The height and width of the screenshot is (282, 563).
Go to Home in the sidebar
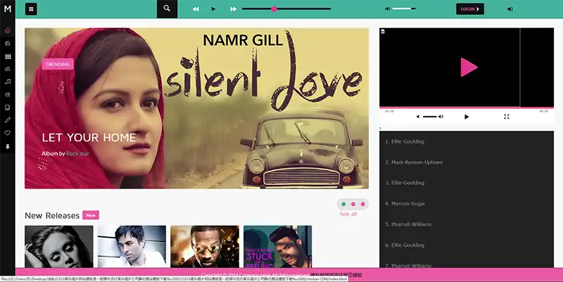(8, 30)
